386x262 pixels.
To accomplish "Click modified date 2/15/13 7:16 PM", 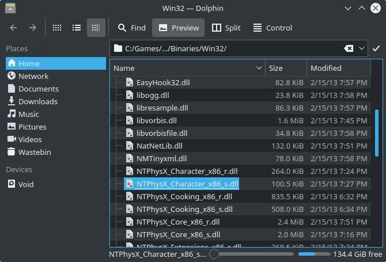I will 339,235.
